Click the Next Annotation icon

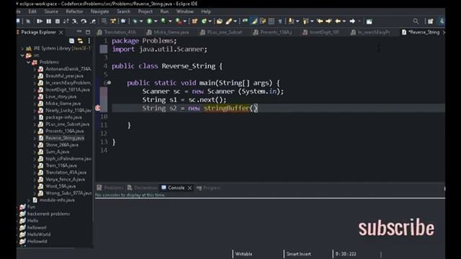coord(290,21)
